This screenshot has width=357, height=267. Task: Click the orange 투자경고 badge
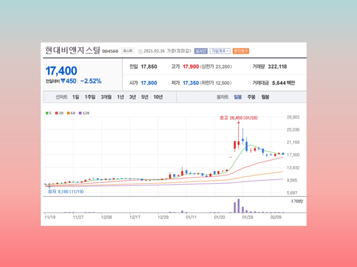241,51
